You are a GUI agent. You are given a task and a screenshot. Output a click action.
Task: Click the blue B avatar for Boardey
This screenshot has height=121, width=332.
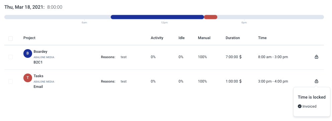pyautogui.click(x=27, y=53)
